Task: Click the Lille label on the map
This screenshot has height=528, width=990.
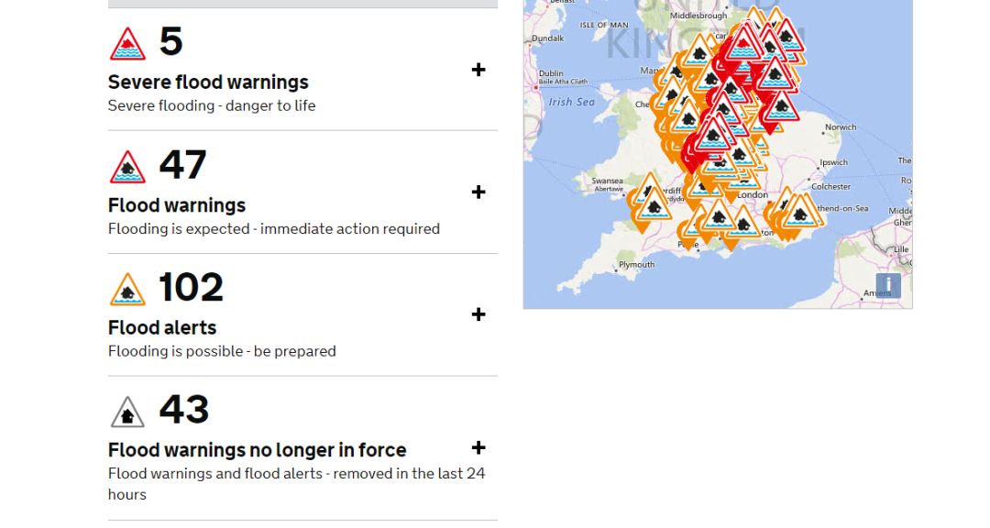Action: click(901, 249)
